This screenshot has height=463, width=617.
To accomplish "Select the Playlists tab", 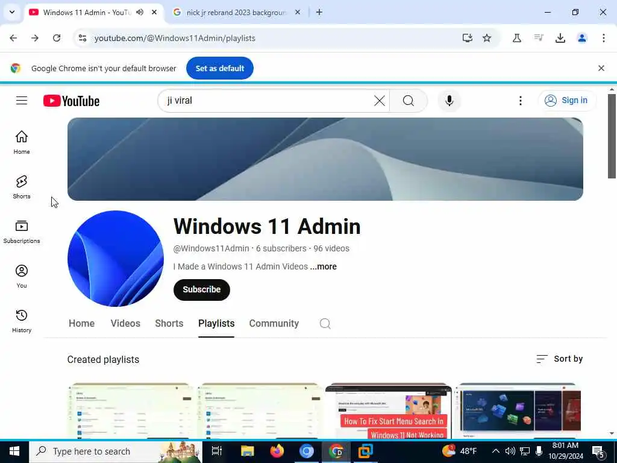I will (x=216, y=324).
